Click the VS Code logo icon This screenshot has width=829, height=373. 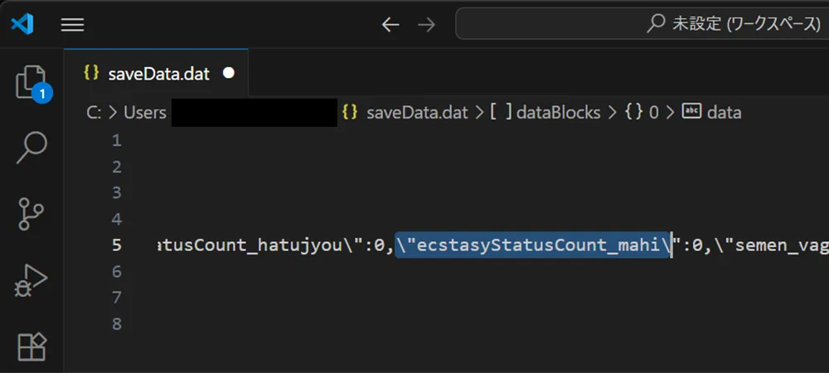(x=22, y=24)
